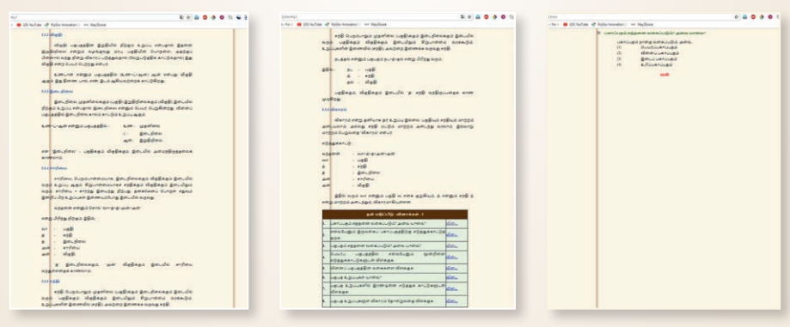
Task: Click the blue section heading 5.3.6 in the middle window
Action: tap(334, 109)
